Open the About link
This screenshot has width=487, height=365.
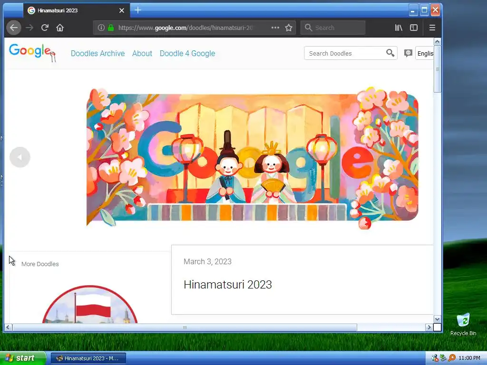point(142,53)
